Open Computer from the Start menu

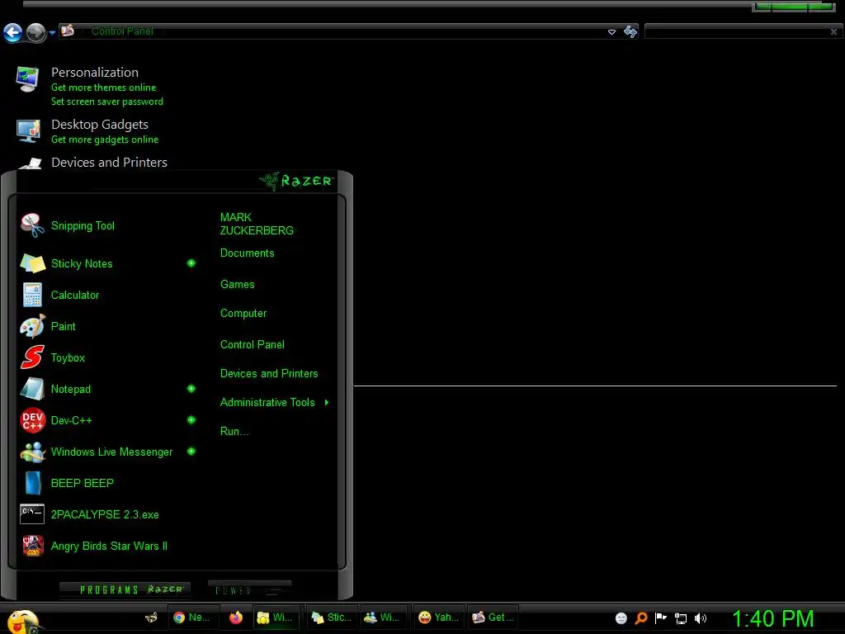pos(243,313)
